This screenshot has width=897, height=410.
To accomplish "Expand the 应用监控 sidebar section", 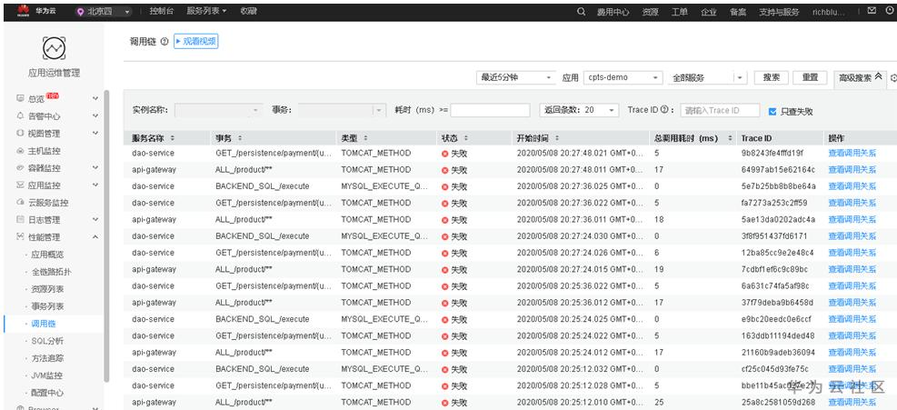I will click(x=95, y=185).
